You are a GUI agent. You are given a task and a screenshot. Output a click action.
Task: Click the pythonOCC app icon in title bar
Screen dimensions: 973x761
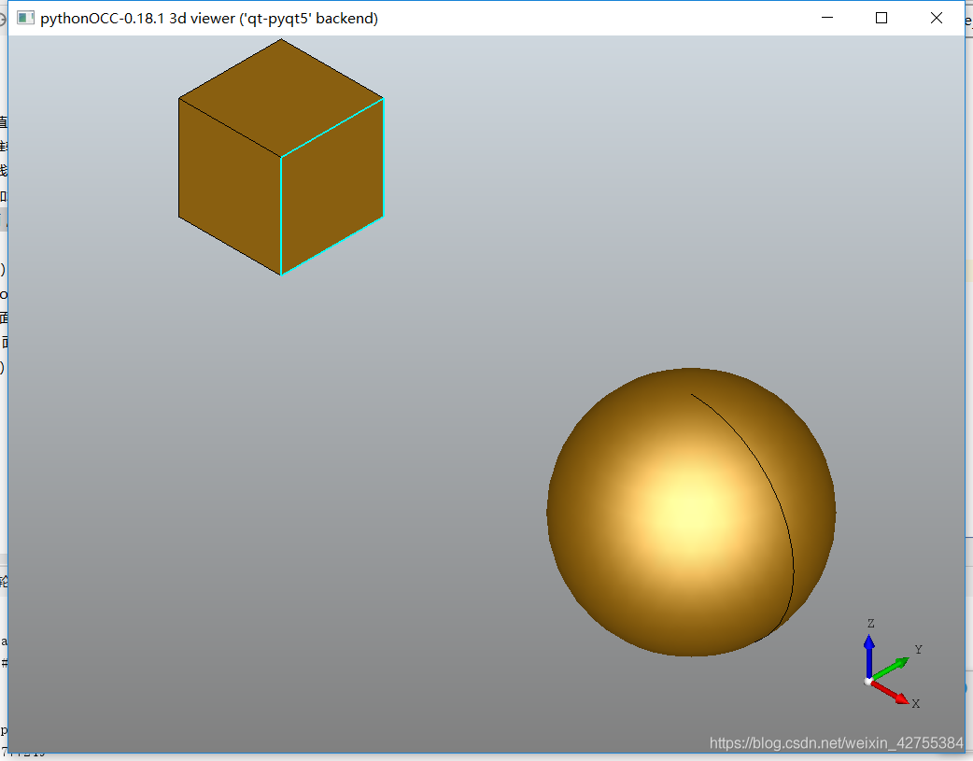click(x=25, y=19)
